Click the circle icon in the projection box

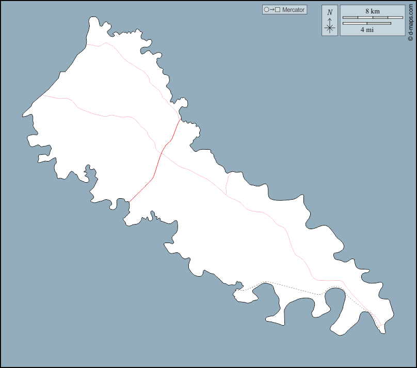coord(266,10)
